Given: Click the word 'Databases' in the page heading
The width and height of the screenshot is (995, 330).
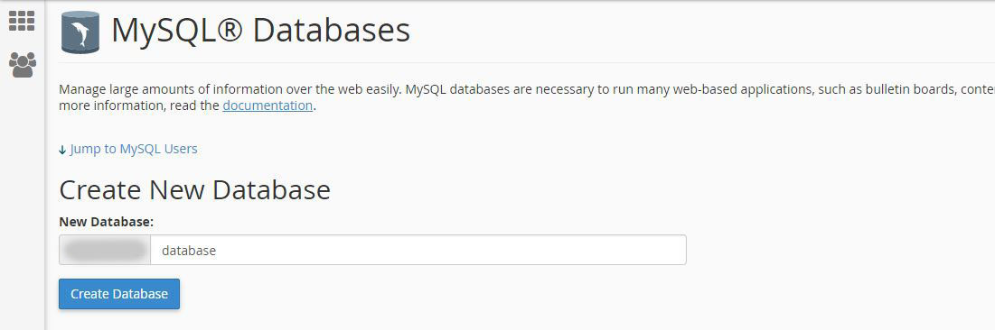Looking at the screenshot, I should pos(332,31).
